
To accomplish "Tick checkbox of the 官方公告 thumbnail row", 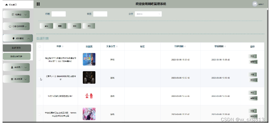I will (39, 60).
